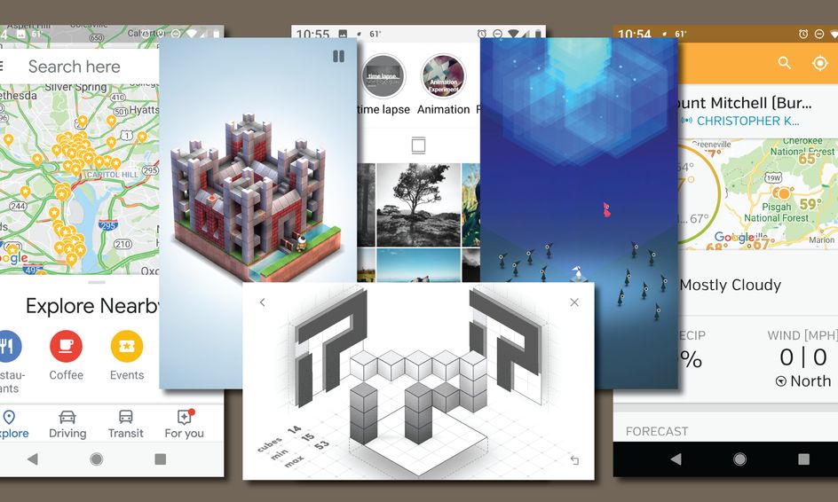
Task: Select the CHRISTOPHER K... station link
Action: (747, 122)
